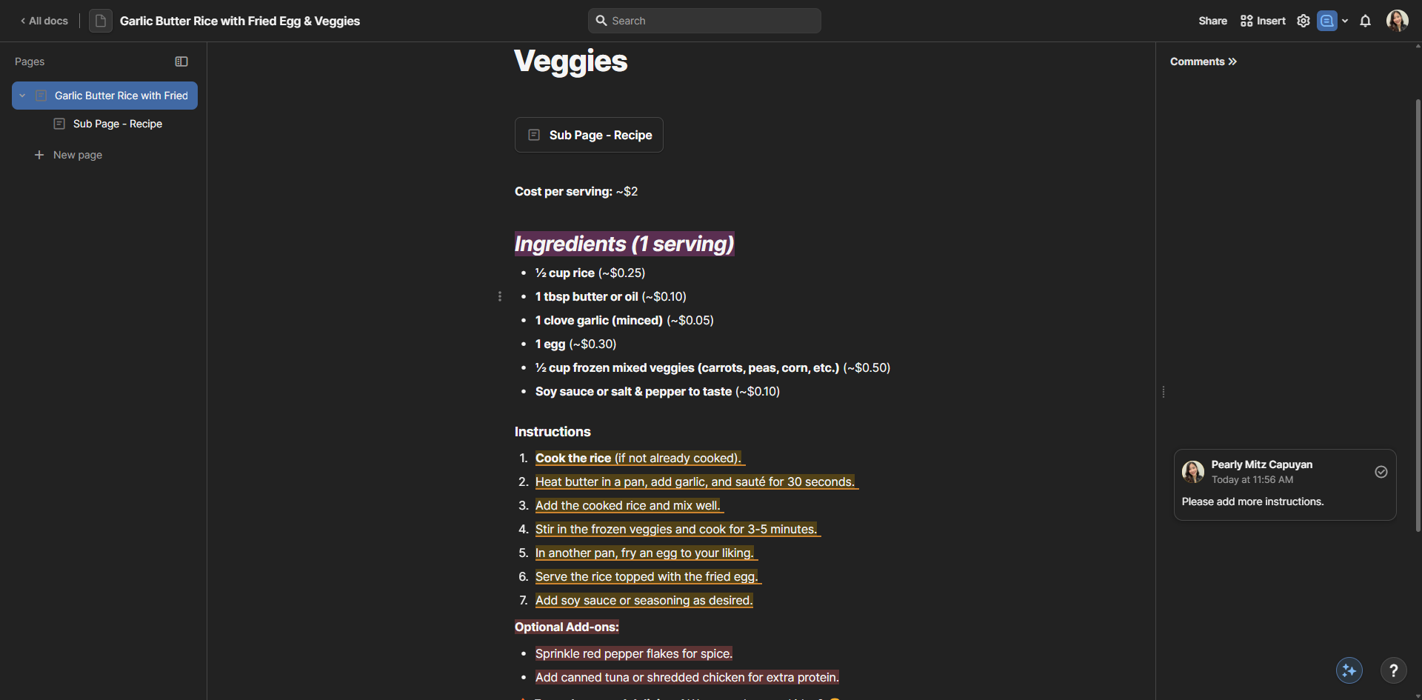Click the AI assistant sparkle icon
The height and width of the screenshot is (700, 1422).
pyautogui.click(x=1349, y=670)
